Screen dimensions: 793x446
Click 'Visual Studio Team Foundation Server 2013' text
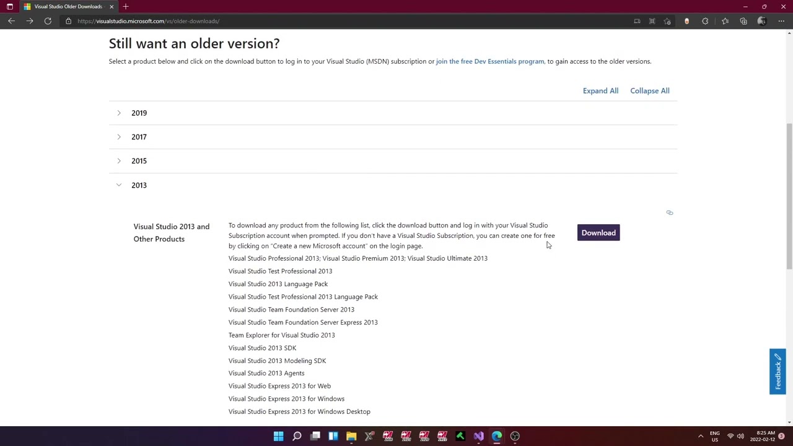291,310
